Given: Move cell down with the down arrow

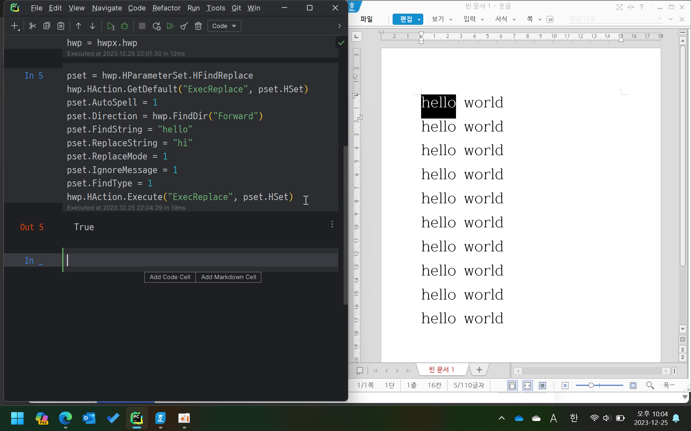Looking at the screenshot, I should pyautogui.click(x=92, y=26).
